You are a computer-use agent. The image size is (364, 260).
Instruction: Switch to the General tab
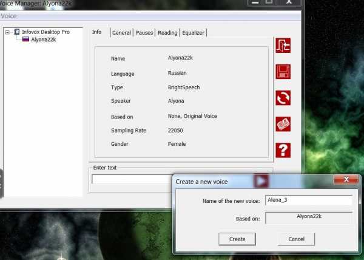click(121, 33)
